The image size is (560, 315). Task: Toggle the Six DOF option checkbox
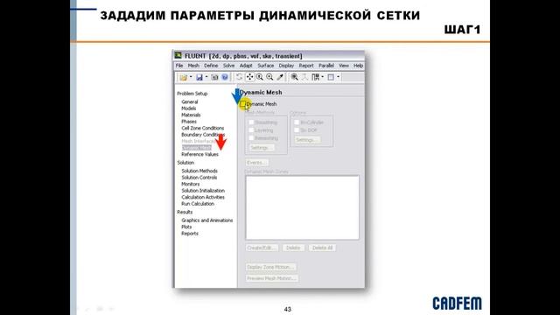pos(297,130)
